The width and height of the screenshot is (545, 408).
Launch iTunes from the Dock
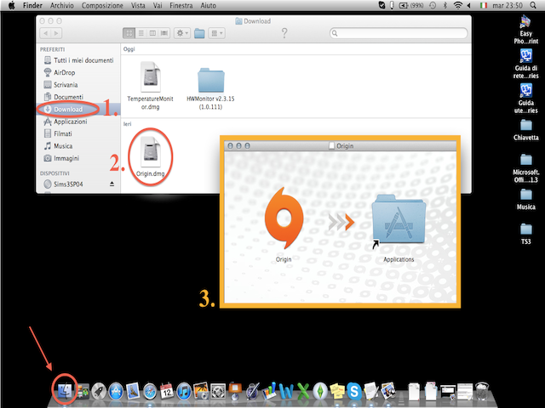pyautogui.click(x=184, y=392)
